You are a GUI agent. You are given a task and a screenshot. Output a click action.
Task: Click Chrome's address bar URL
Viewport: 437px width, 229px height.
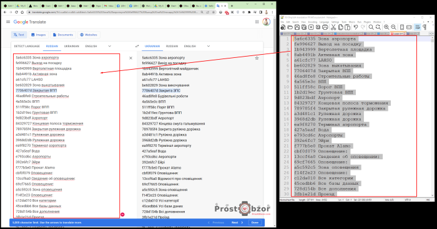114,12
